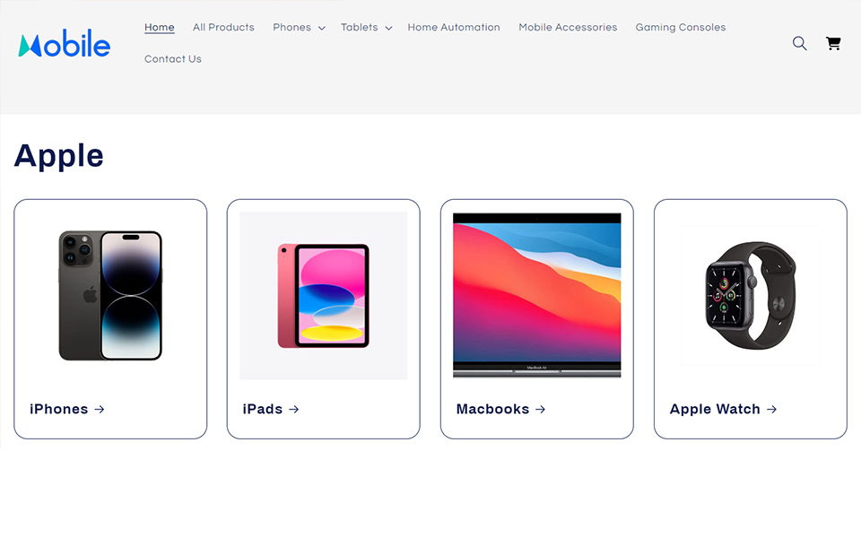The image size is (861, 538).
Task: Open the Mobile Accessories page
Action: [x=568, y=27]
